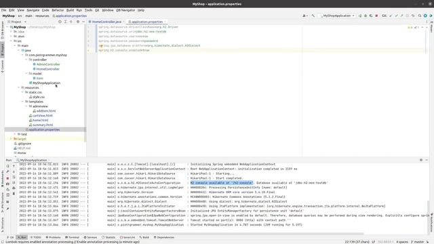Hide the Project panel with minus icon
The width and height of the screenshot is (434, 244).
point(83,22)
